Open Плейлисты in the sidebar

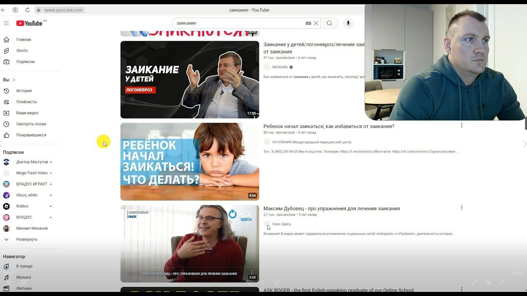tap(26, 102)
